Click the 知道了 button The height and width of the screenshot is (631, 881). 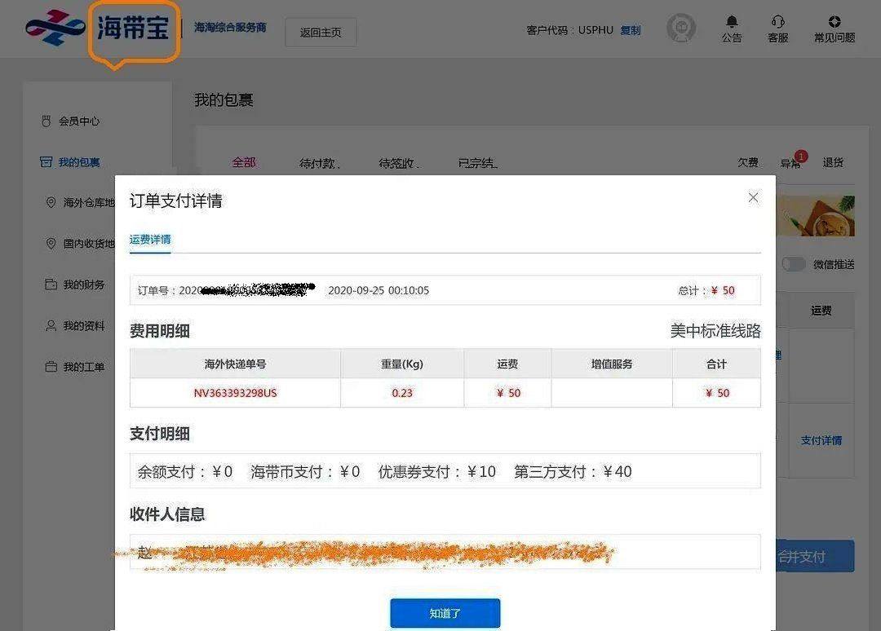445,613
